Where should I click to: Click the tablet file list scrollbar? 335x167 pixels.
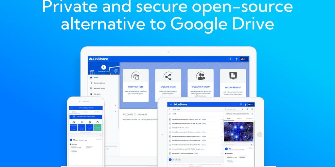pyautogui.click(x=223, y=126)
